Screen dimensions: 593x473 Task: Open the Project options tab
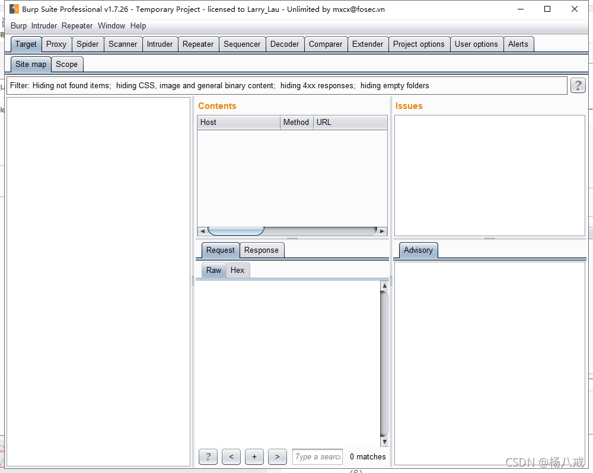[419, 44]
